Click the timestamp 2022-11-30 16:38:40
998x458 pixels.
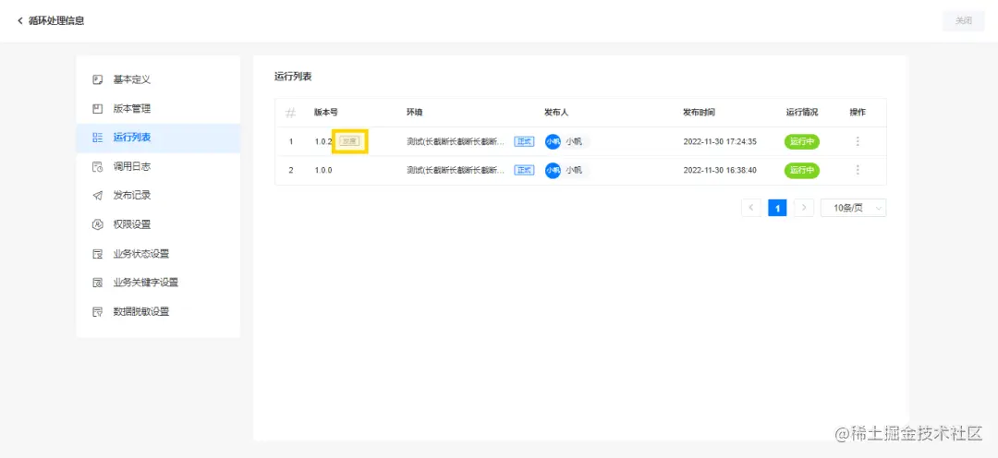(720, 171)
